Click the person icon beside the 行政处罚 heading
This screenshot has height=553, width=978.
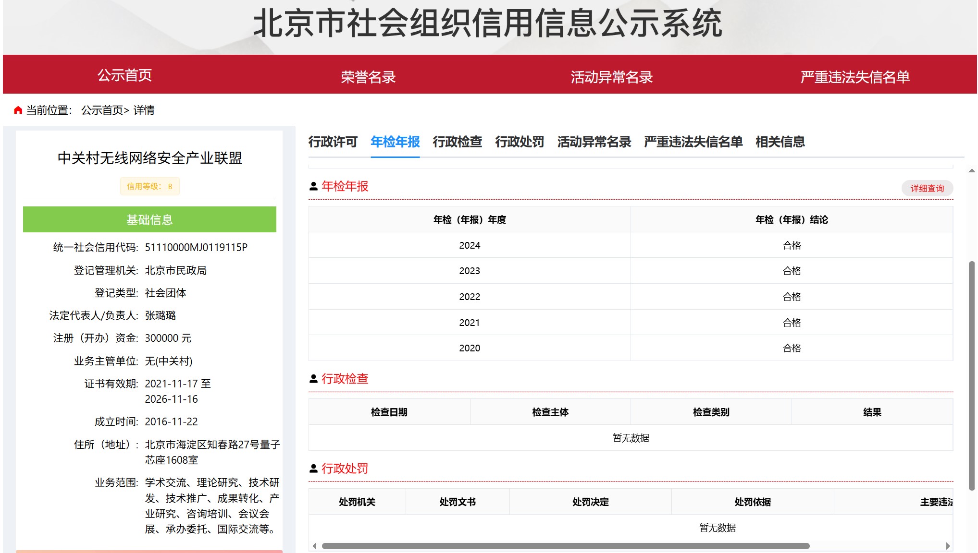[x=313, y=469]
